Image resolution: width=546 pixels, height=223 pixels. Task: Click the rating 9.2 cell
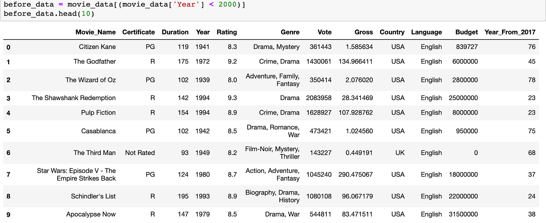(x=232, y=61)
